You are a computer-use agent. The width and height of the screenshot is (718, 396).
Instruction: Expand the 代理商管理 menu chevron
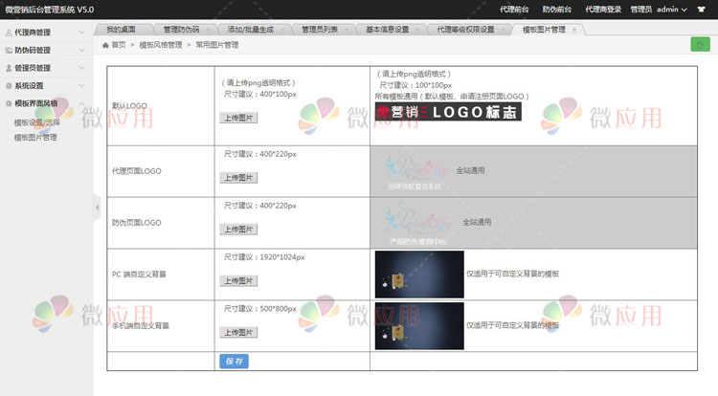[82, 33]
